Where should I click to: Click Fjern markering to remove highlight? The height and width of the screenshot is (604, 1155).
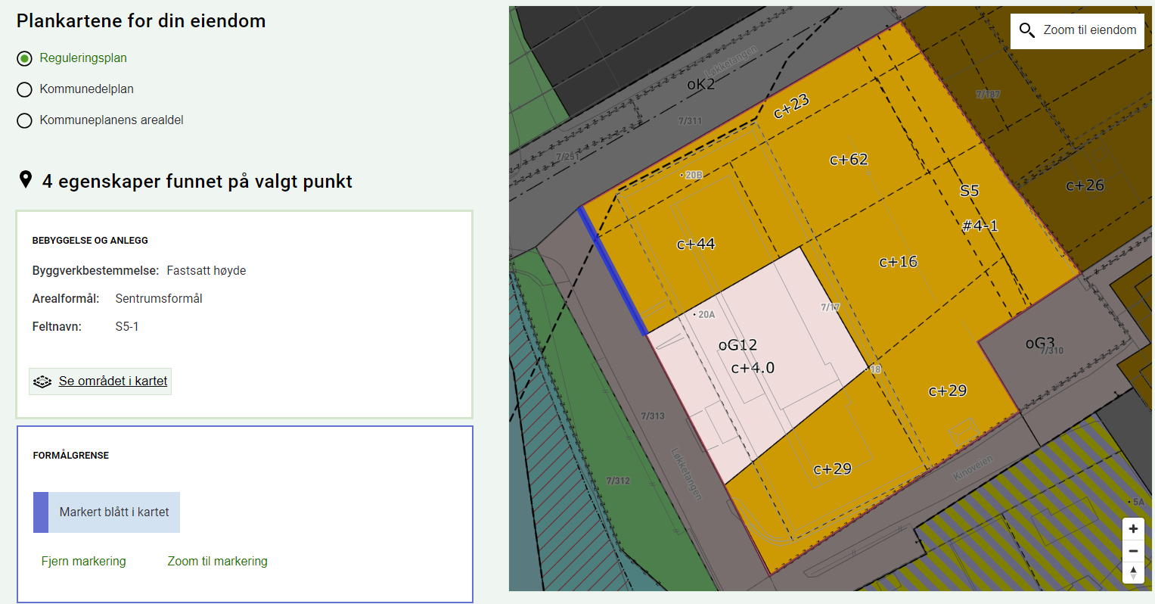pyautogui.click(x=83, y=561)
